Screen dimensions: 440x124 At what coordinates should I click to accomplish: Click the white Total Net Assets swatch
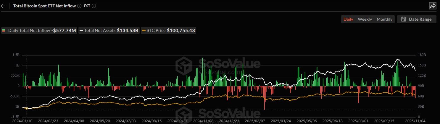coord(82,30)
